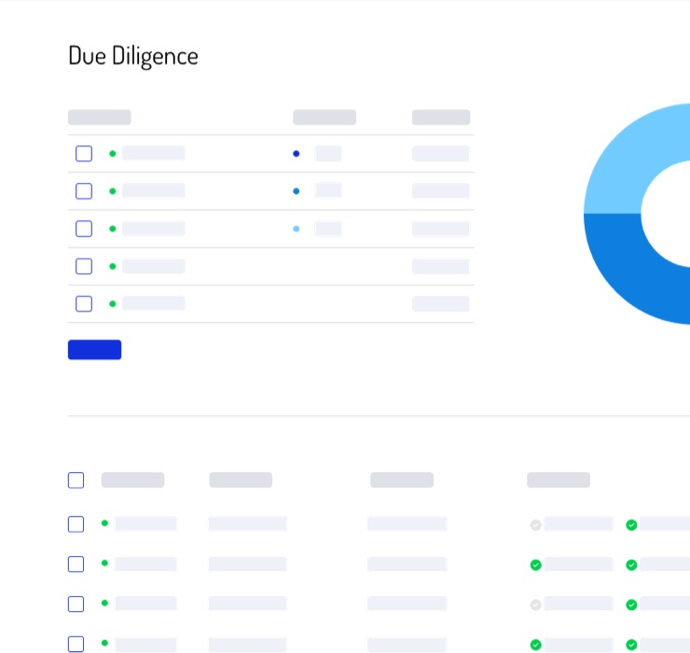The width and height of the screenshot is (690, 653).
Task: Click the solid blue button under the upper table
Action: tap(94, 350)
